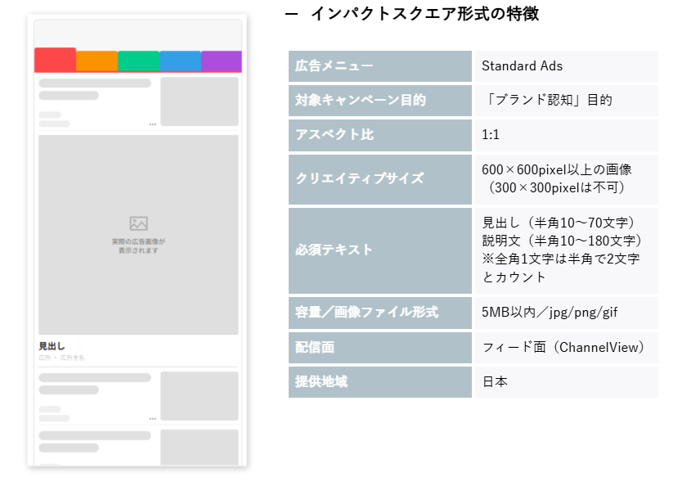Viewport: 673px width, 482px height.
Task: Click the アスペクト比 row label
Action: [x=334, y=135]
